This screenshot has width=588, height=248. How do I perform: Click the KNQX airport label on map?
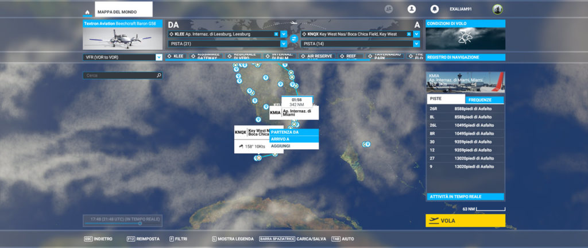(252, 132)
